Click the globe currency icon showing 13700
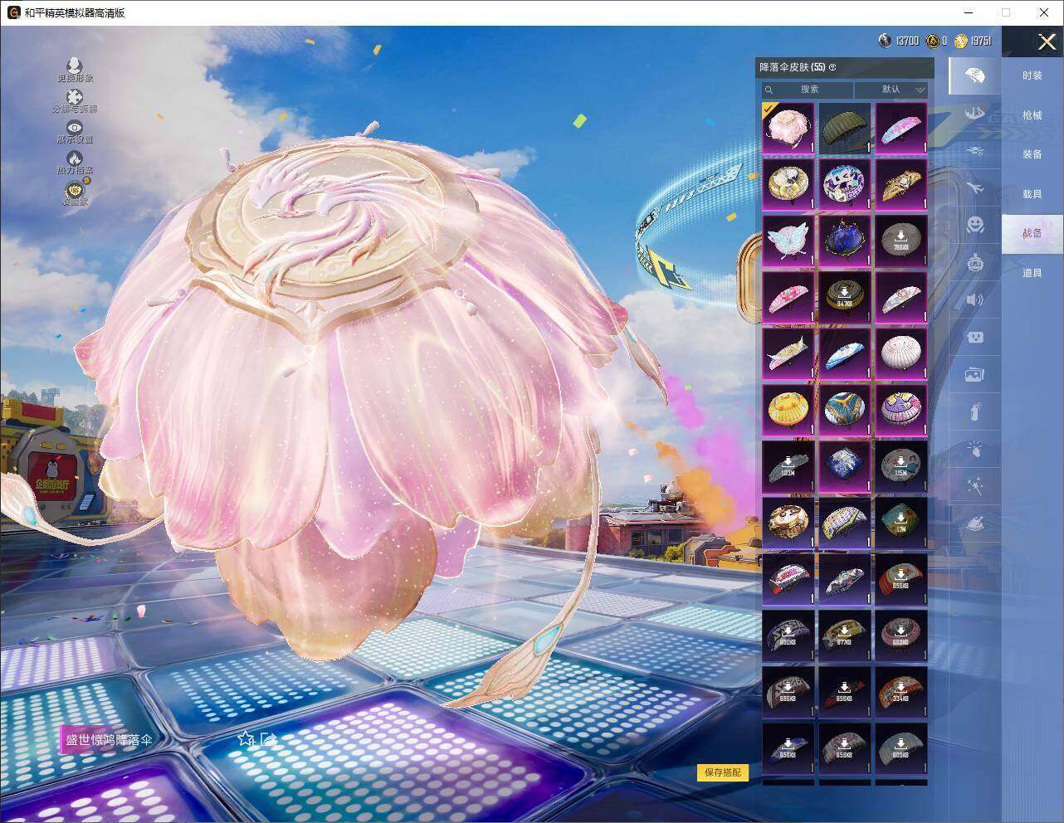1064x823 pixels. (x=885, y=41)
